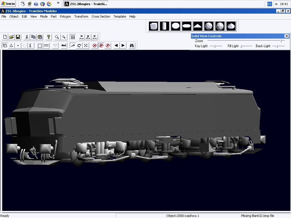Click the Key Light slider
Screen dimensions: 291x218
[x=216, y=46]
